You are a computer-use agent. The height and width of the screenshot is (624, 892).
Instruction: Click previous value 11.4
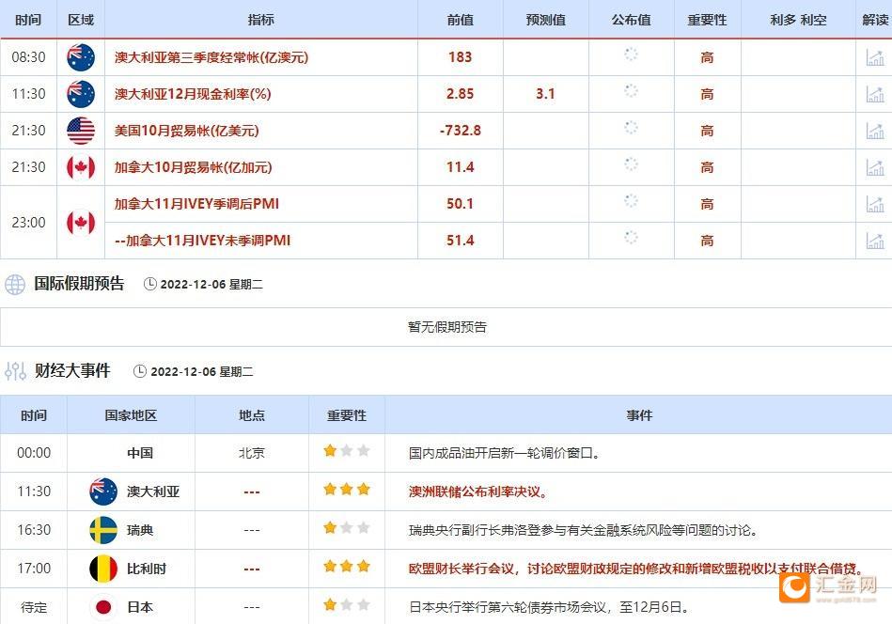tap(461, 167)
